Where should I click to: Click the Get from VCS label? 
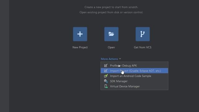coord(142,47)
